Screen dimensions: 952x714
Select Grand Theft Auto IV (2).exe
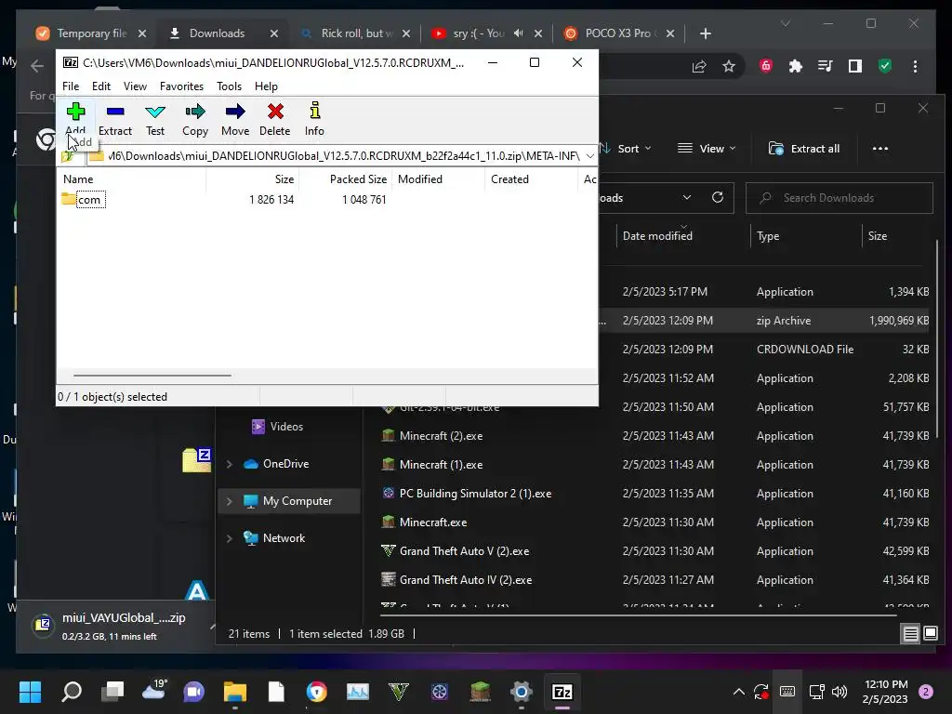(465, 580)
